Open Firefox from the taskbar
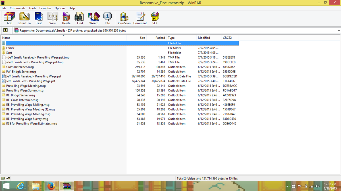341x191 pixels. [51, 186]
